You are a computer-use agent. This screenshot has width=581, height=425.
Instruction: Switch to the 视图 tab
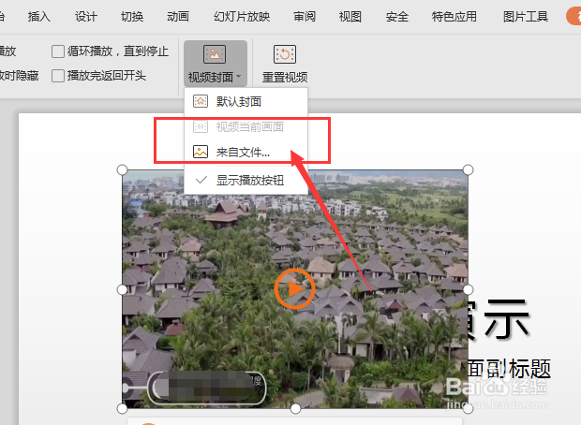350,17
